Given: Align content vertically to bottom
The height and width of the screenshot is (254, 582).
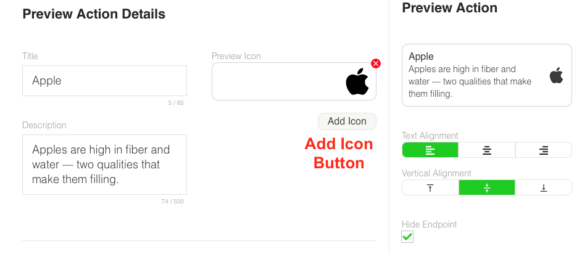Looking at the screenshot, I should click(x=544, y=188).
